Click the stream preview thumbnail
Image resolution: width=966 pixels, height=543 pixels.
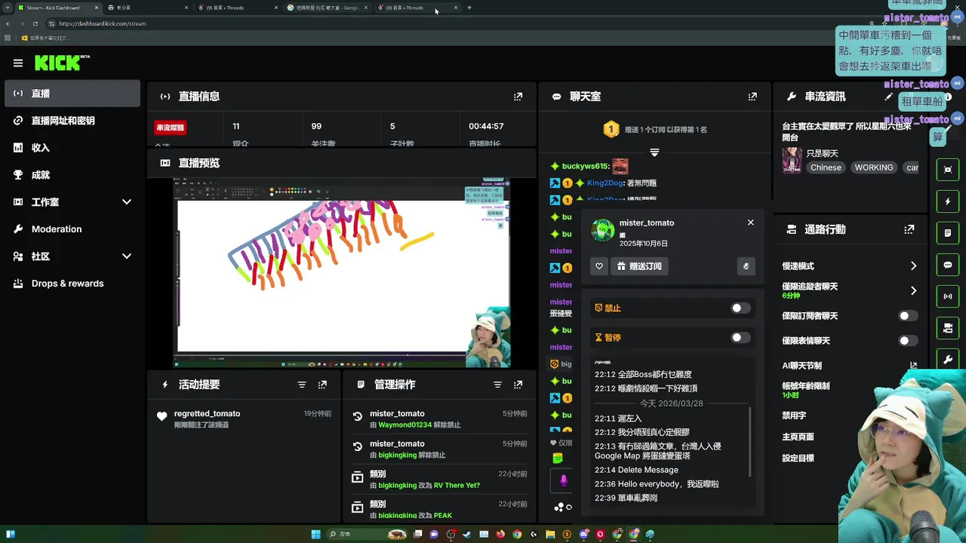(342, 274)
